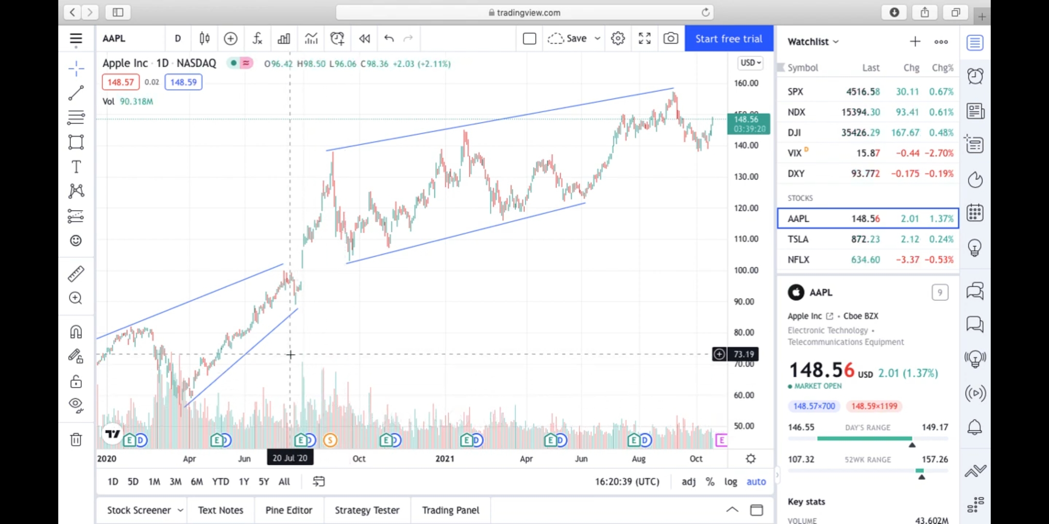This screenshot has width=1049, height=524.
Task: Select the geometric shapes tool
Action: coord(76,142)
